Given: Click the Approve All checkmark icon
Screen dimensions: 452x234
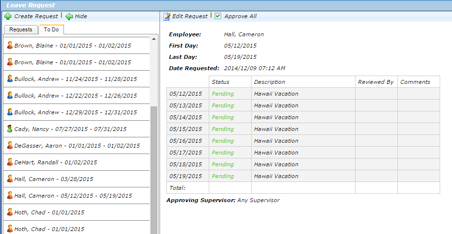Looking at the screenshot, I should click(218, 16).
